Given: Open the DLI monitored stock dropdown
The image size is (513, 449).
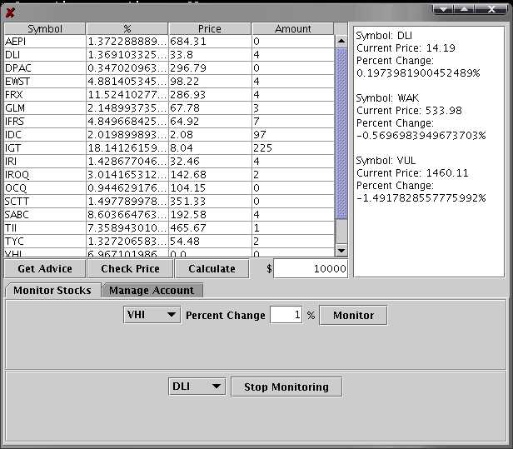Looking at the screenshot, I should (197, 387).
